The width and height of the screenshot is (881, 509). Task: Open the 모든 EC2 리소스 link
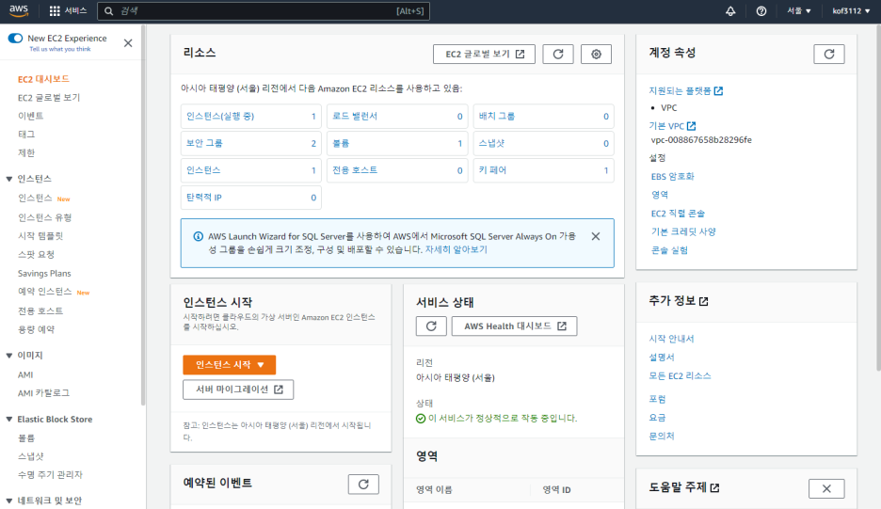(680, 375)
